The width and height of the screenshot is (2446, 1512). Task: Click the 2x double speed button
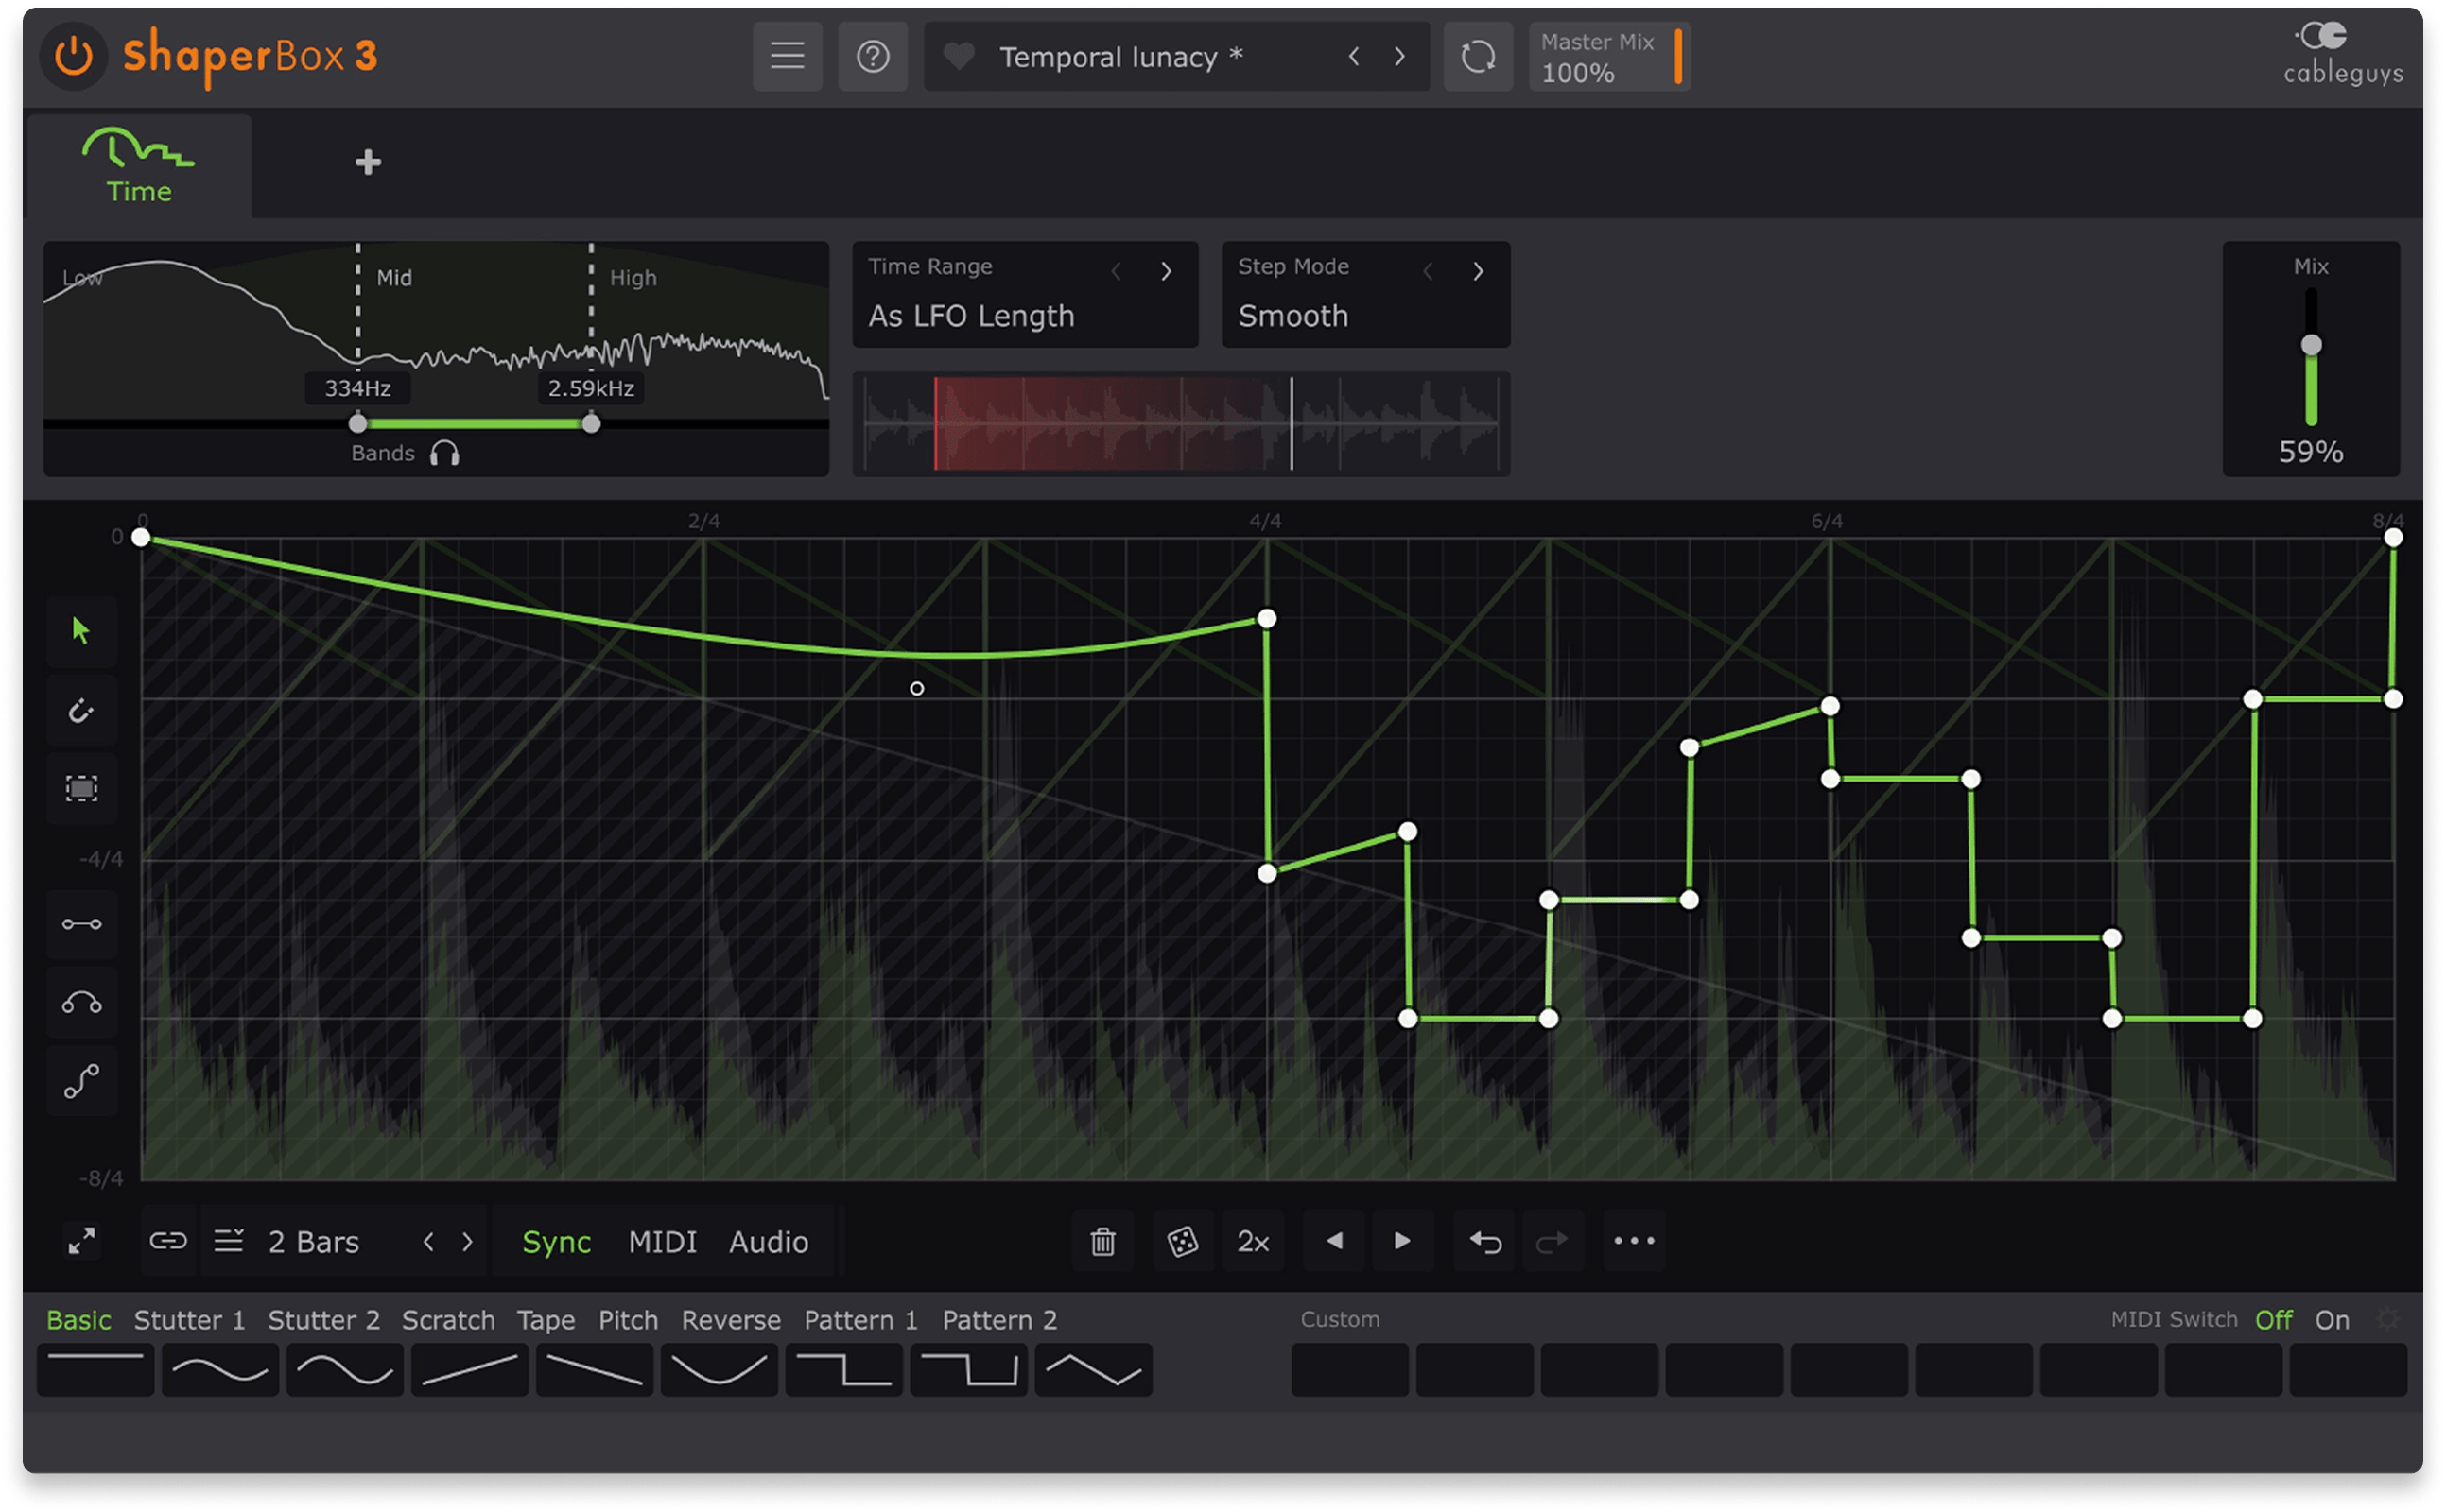coord(1253,1242)
